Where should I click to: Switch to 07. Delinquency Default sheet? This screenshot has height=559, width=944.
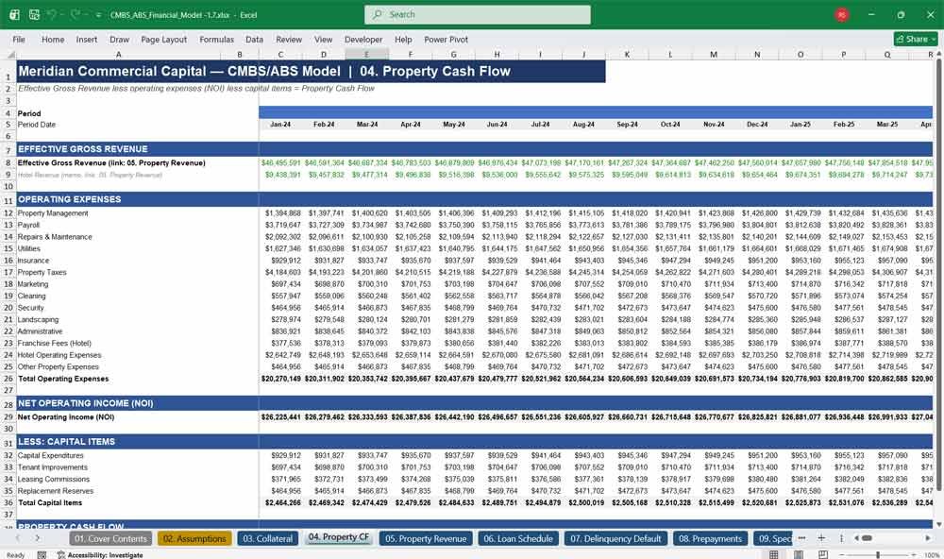615,538
